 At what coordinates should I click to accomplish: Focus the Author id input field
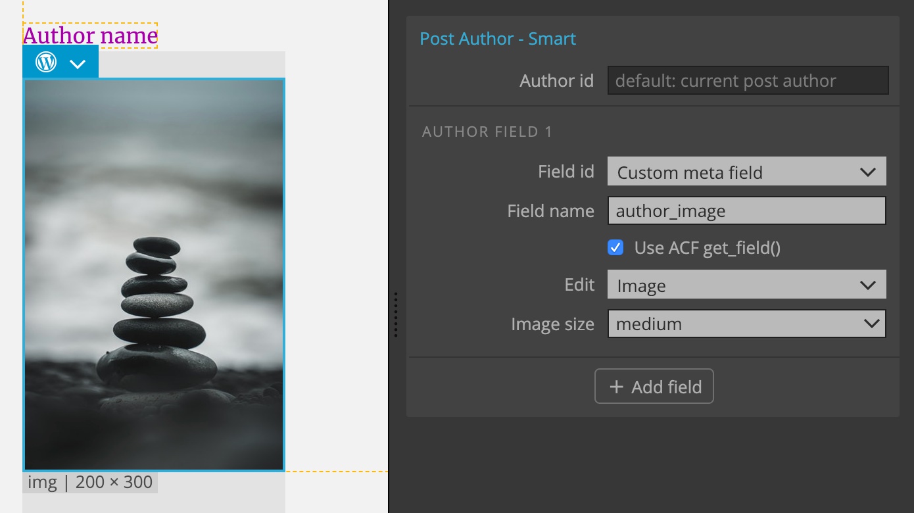tap(748, 80)
